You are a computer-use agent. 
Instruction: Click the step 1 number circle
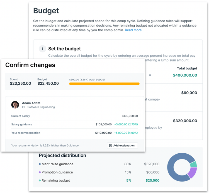point(42,49)
